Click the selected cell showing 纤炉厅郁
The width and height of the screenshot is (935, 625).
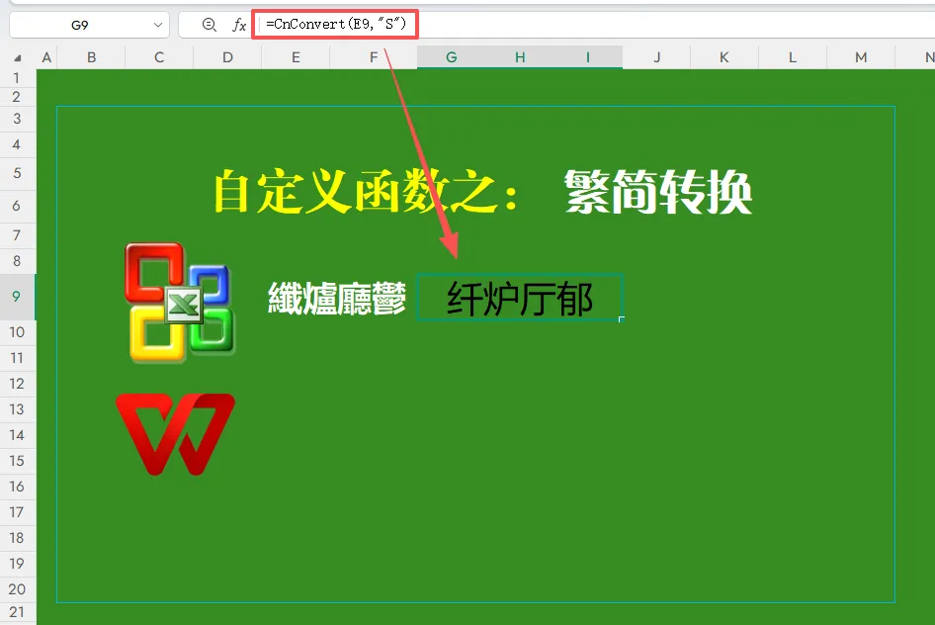click(519, 298)
